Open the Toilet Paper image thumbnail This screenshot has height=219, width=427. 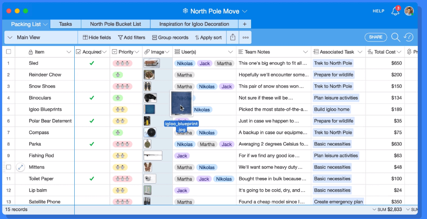150,179
